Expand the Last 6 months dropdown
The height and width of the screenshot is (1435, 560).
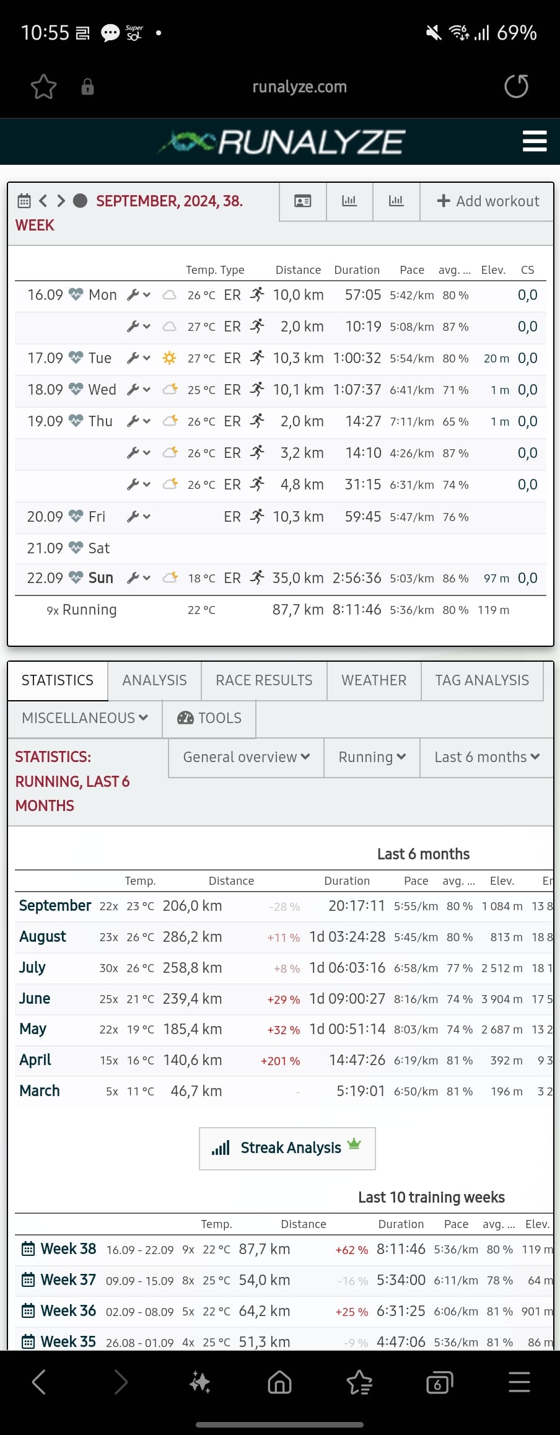click(x=487, y=757)
